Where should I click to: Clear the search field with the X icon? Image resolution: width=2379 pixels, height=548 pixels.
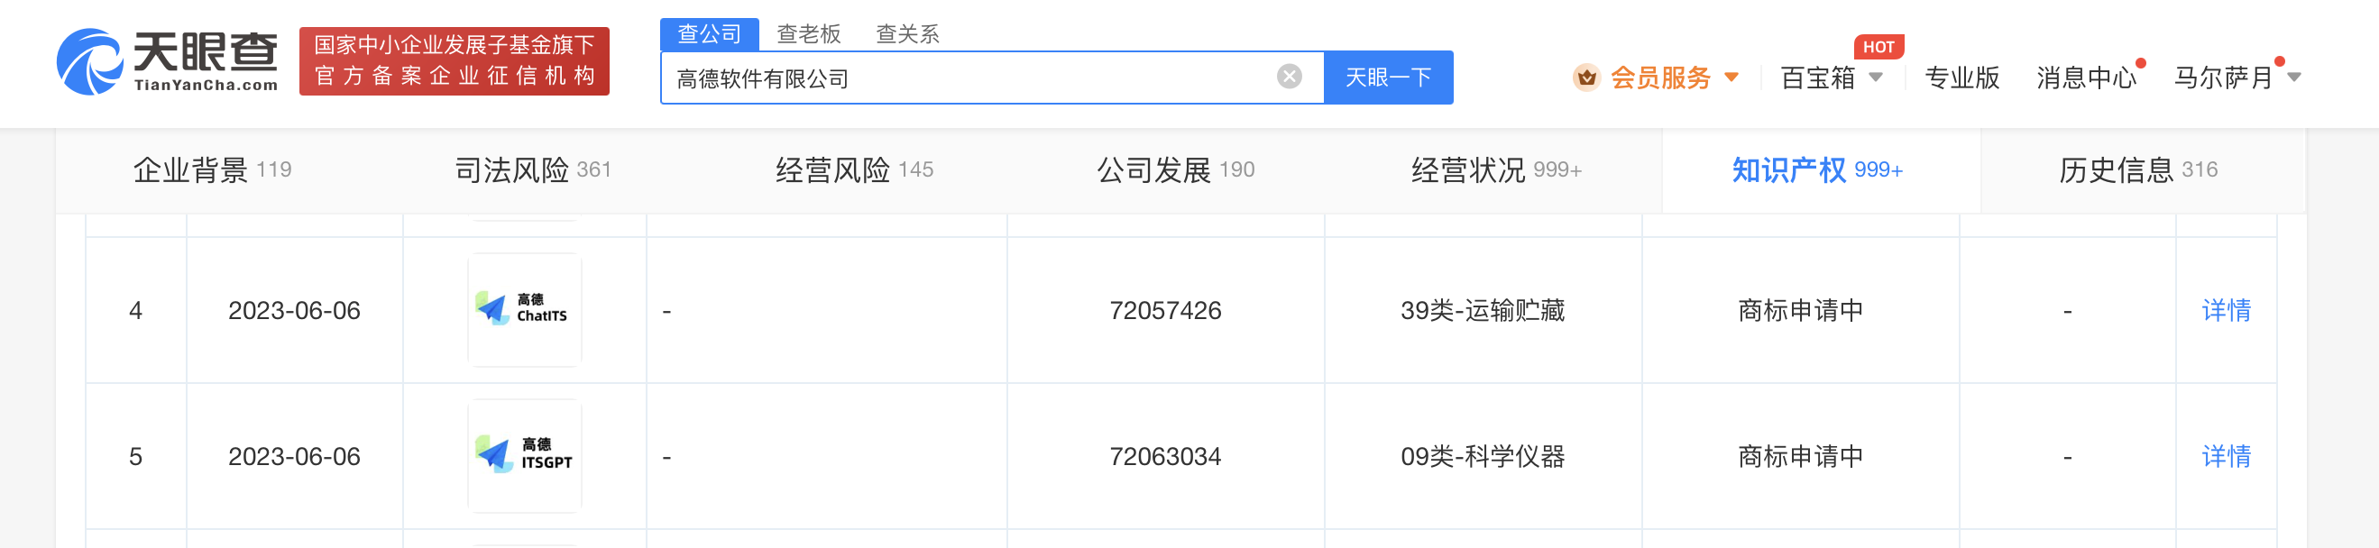(x=1290, y=77)
